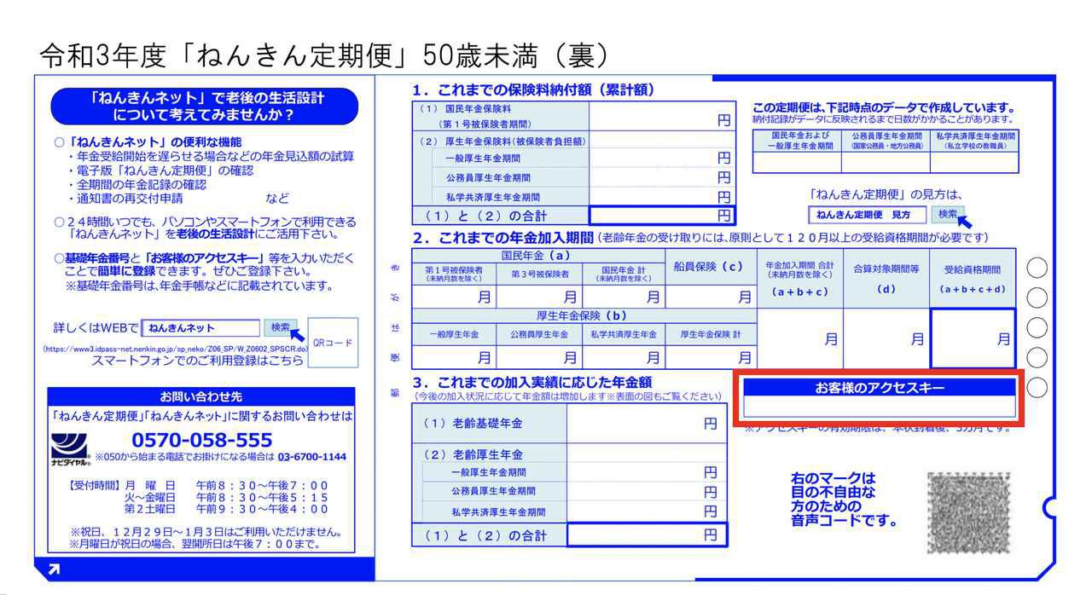This screenshot has height=595, width=1092.
Task: Click 一般厚生年金期間 in section 3
Action: (x=488, y=472)
